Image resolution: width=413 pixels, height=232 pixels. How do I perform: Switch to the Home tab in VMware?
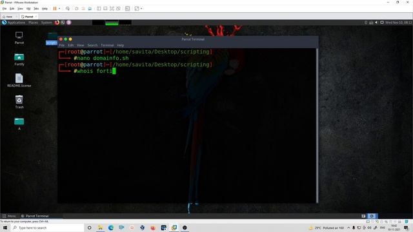tap(9, 17)
